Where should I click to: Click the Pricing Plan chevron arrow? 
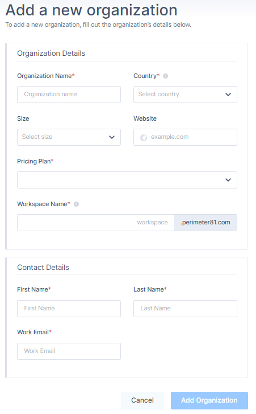(x=228, y=180)
